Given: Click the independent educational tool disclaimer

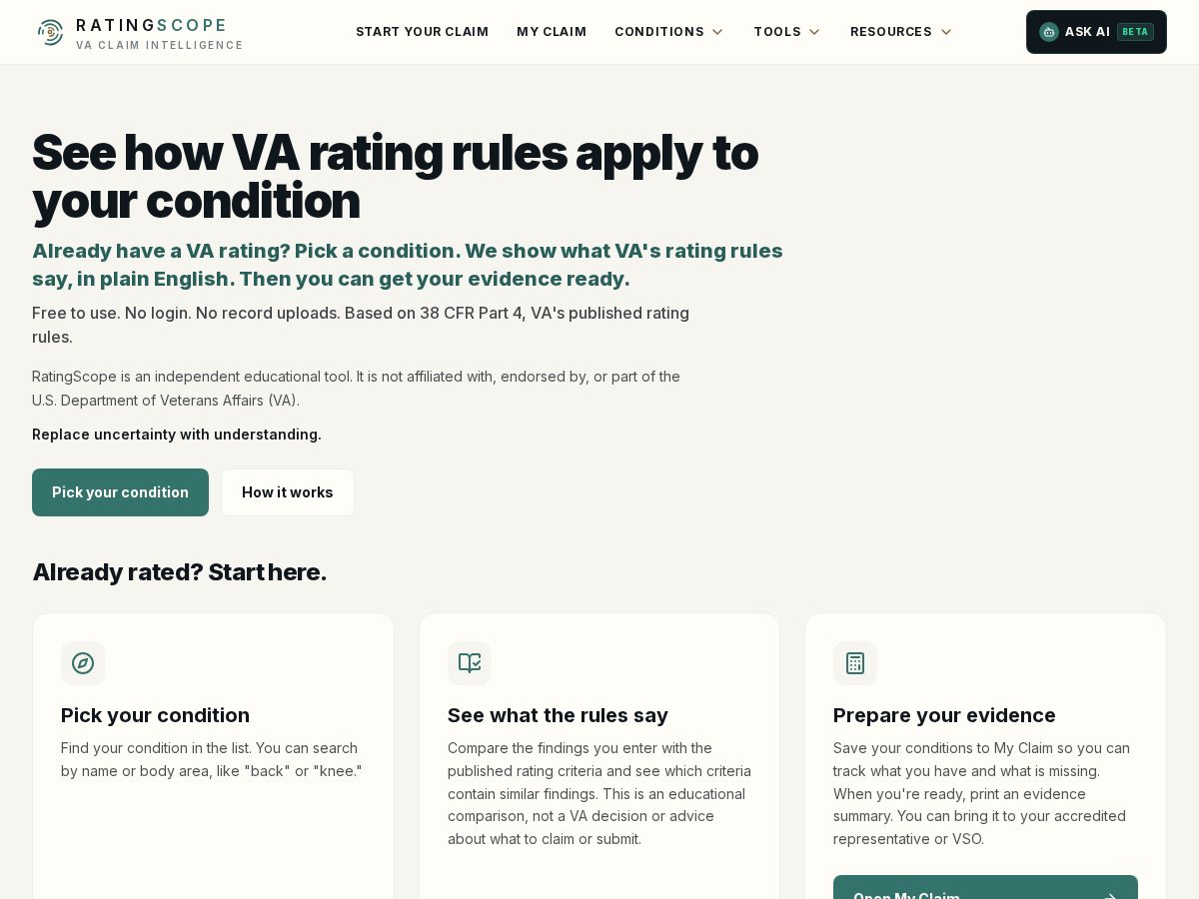Looking at the screenshot, I should (356, 389).
